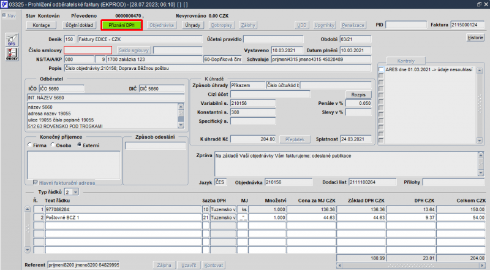Click the Historie button
The image size is (490, 270).
click(x=475, y=37)
